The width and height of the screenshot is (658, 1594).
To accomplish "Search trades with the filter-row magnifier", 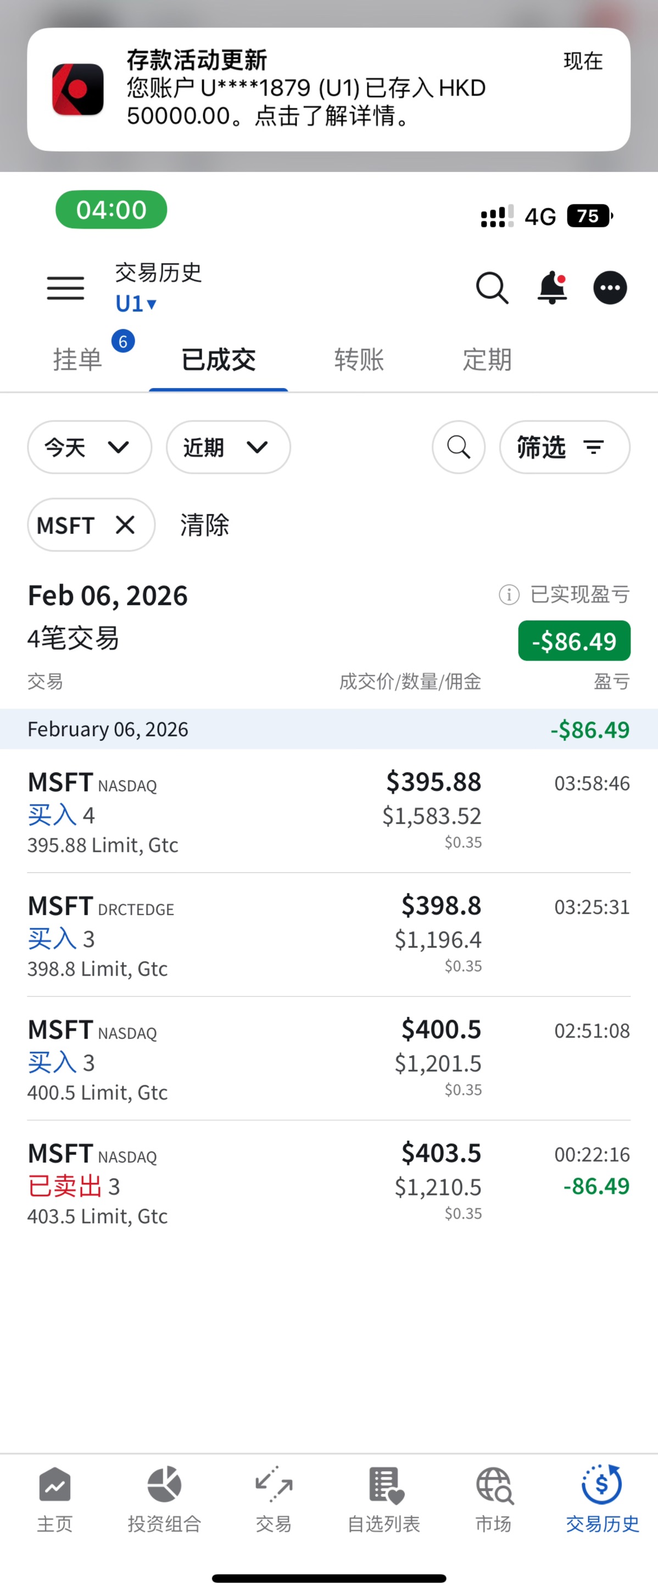I will 458,447.
